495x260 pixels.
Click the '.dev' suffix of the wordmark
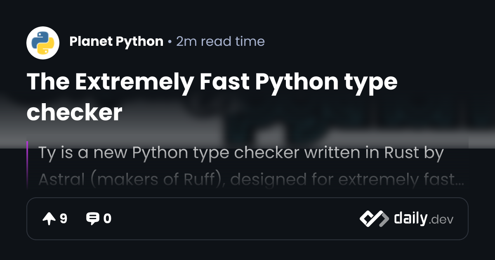click(441, 220)
